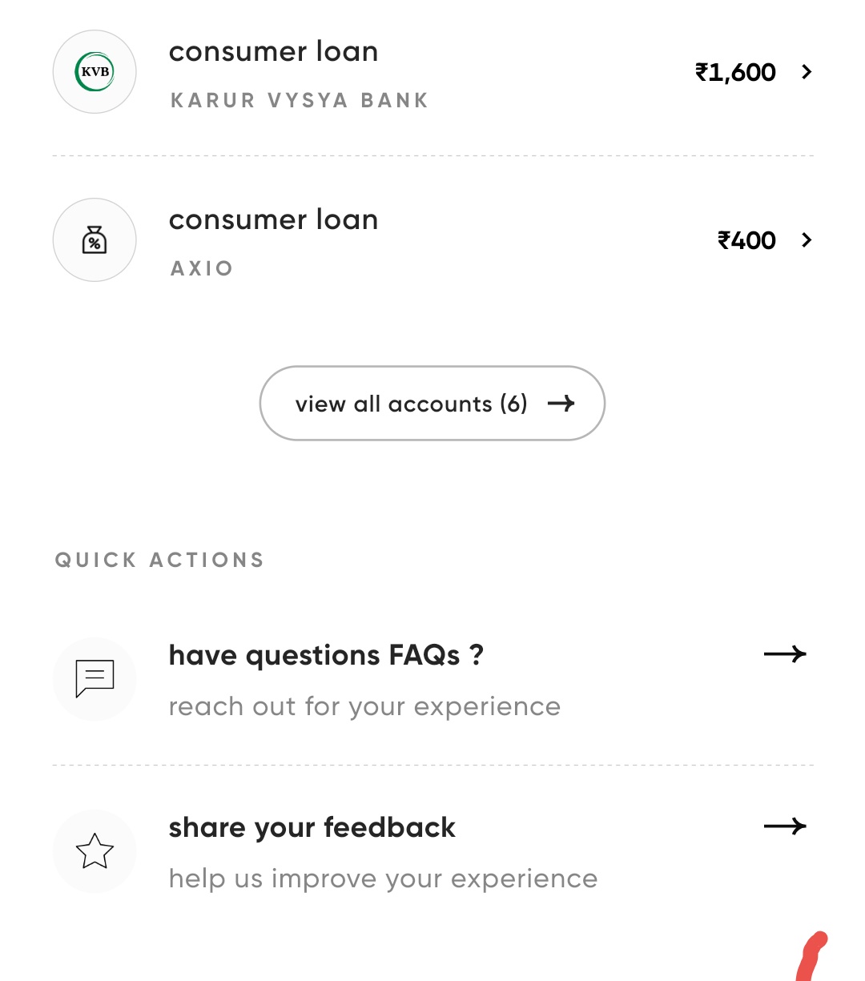Click the feedback star icon
865x981 pixels.
[x=95, y=850]
